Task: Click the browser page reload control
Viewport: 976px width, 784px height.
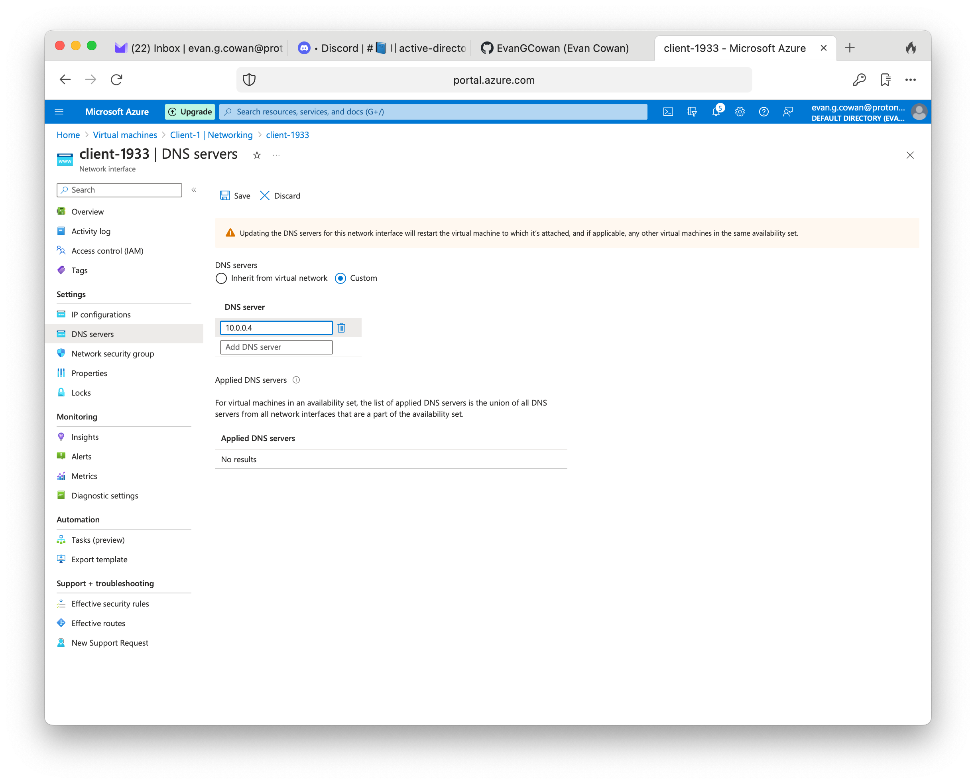Action: click(116, 79)
